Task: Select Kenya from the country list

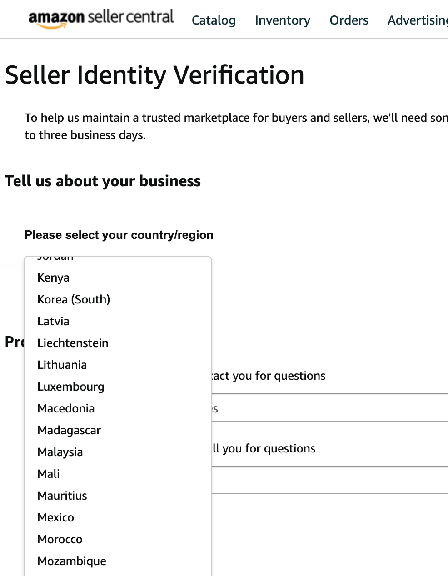Action: pyautogui.click(x=54, y=278)
